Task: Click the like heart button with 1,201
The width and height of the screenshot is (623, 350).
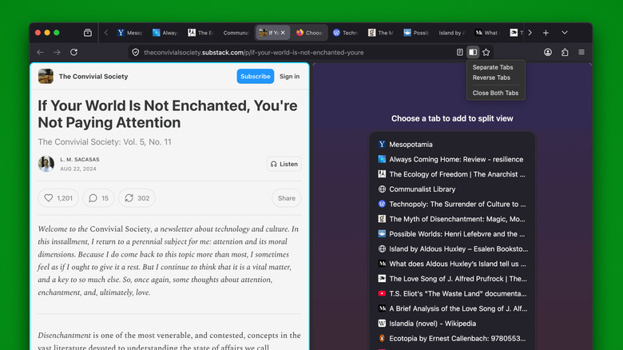Action: (x=59, y=198)
